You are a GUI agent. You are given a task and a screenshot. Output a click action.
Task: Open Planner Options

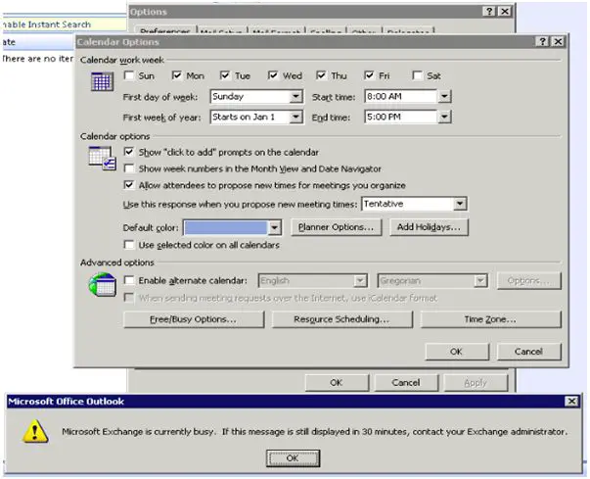coord(336,227)
